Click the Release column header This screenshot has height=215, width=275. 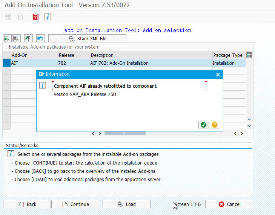74,55
